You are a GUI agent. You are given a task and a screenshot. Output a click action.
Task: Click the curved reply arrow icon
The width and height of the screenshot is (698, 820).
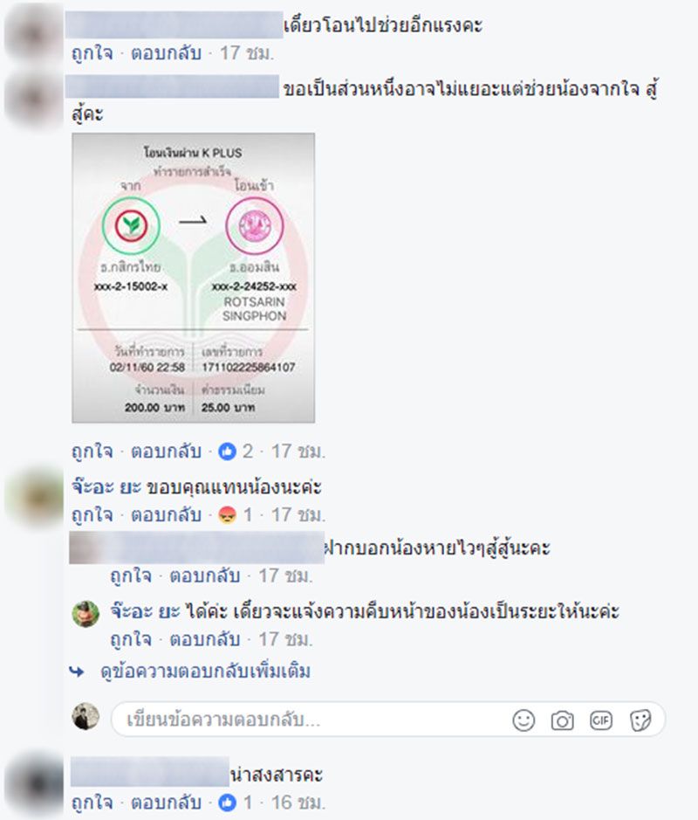click(77, 672)
